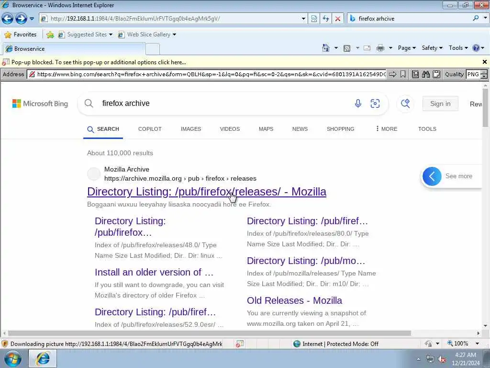Click the clipboard icon in Browservice bar
This screenshot has height=368, width=490.
tap(436, 74)
